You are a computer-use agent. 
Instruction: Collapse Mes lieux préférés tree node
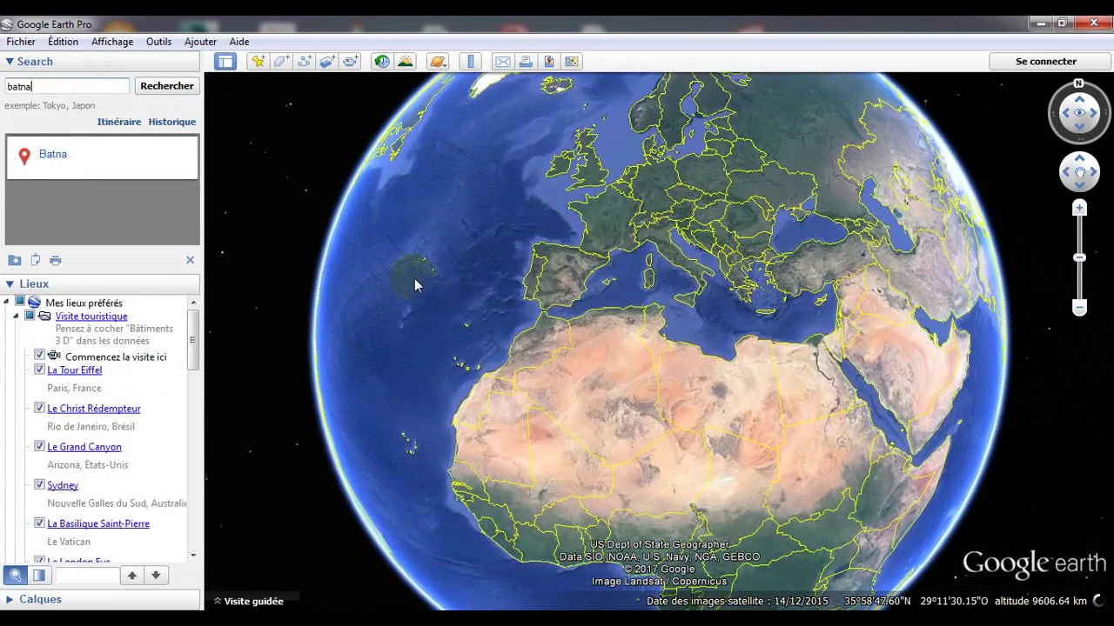[7, 303]
